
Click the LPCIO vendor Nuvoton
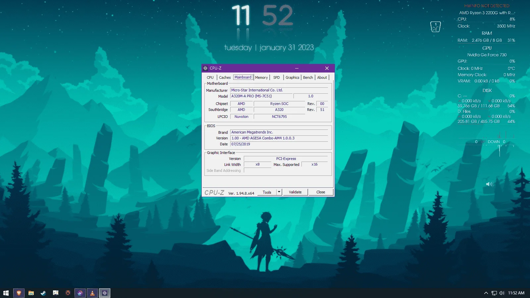coord(241,117)
